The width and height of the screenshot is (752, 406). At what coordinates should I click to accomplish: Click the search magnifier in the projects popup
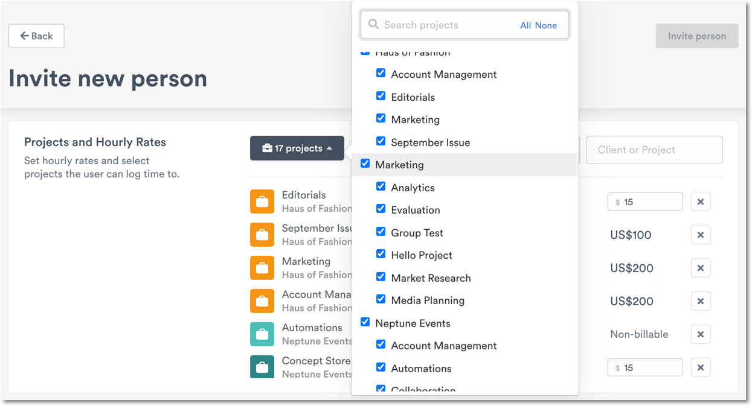click(373, 25)
